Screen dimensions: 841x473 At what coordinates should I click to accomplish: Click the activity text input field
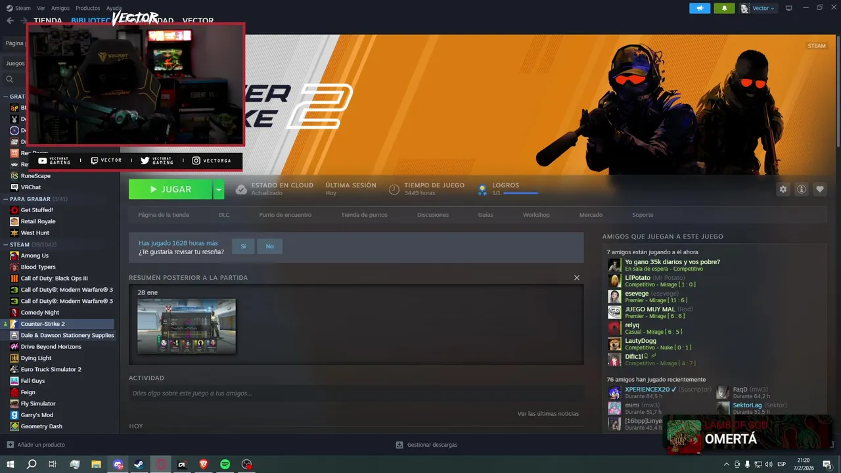(355, 393)
